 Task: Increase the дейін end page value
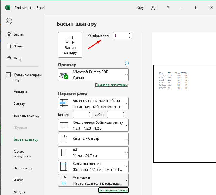pyautogui.click(x=124, y=113)
